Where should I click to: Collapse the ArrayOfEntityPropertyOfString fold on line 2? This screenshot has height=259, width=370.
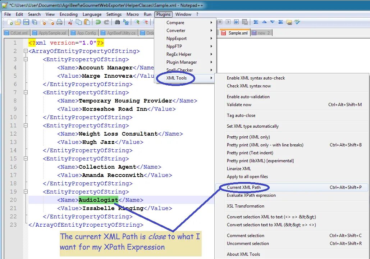[26, 51]
